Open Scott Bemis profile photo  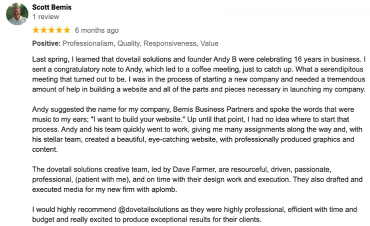[x=17, y=14]
